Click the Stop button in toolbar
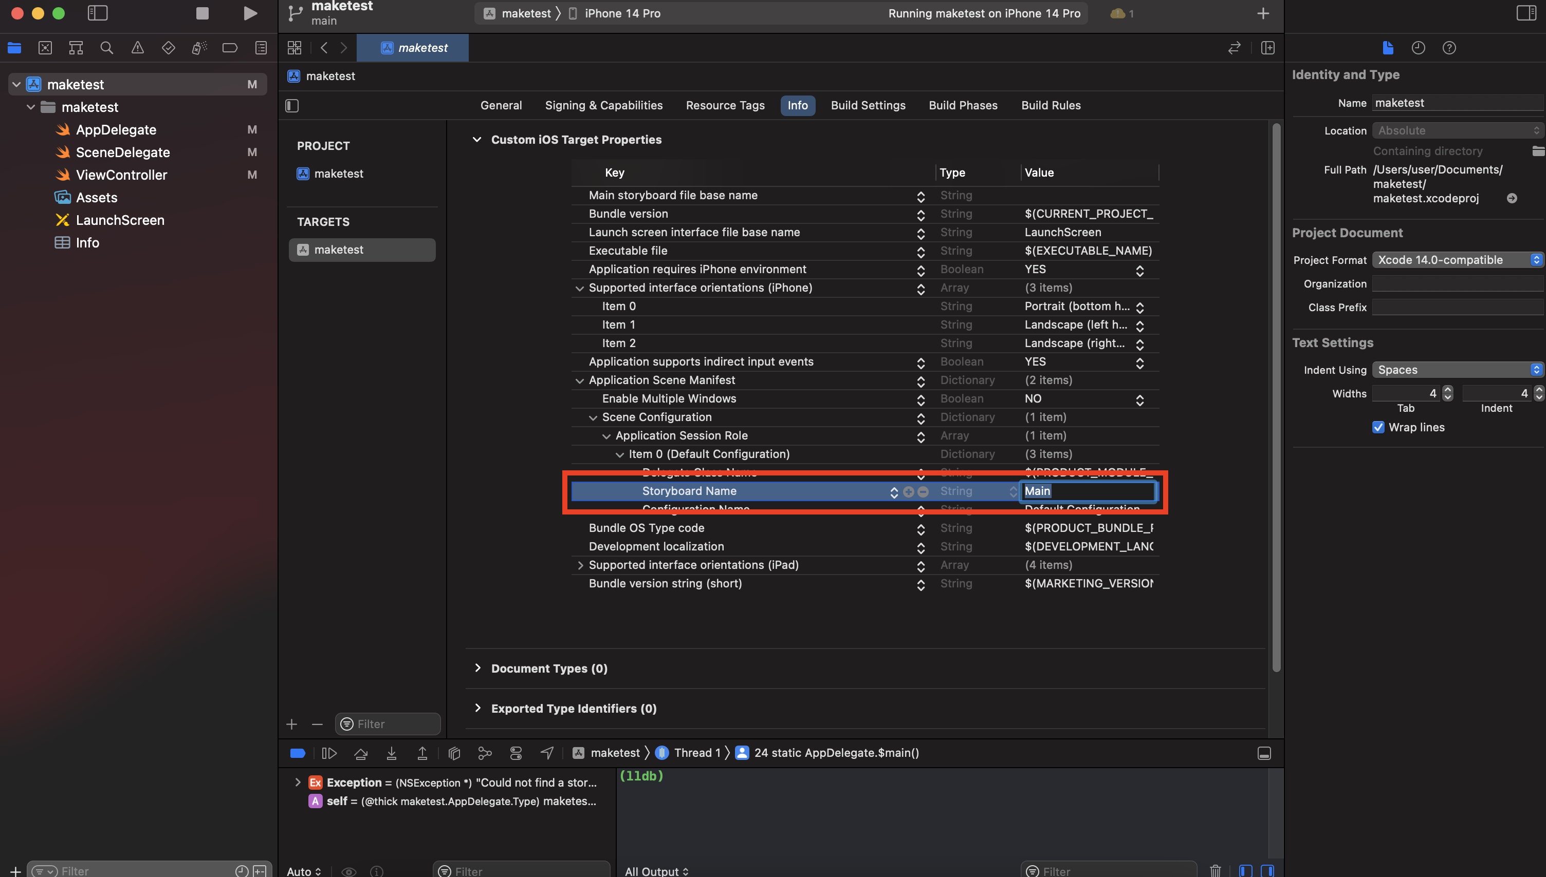The height and width of the screenshot is (877, 1546). 202,13
